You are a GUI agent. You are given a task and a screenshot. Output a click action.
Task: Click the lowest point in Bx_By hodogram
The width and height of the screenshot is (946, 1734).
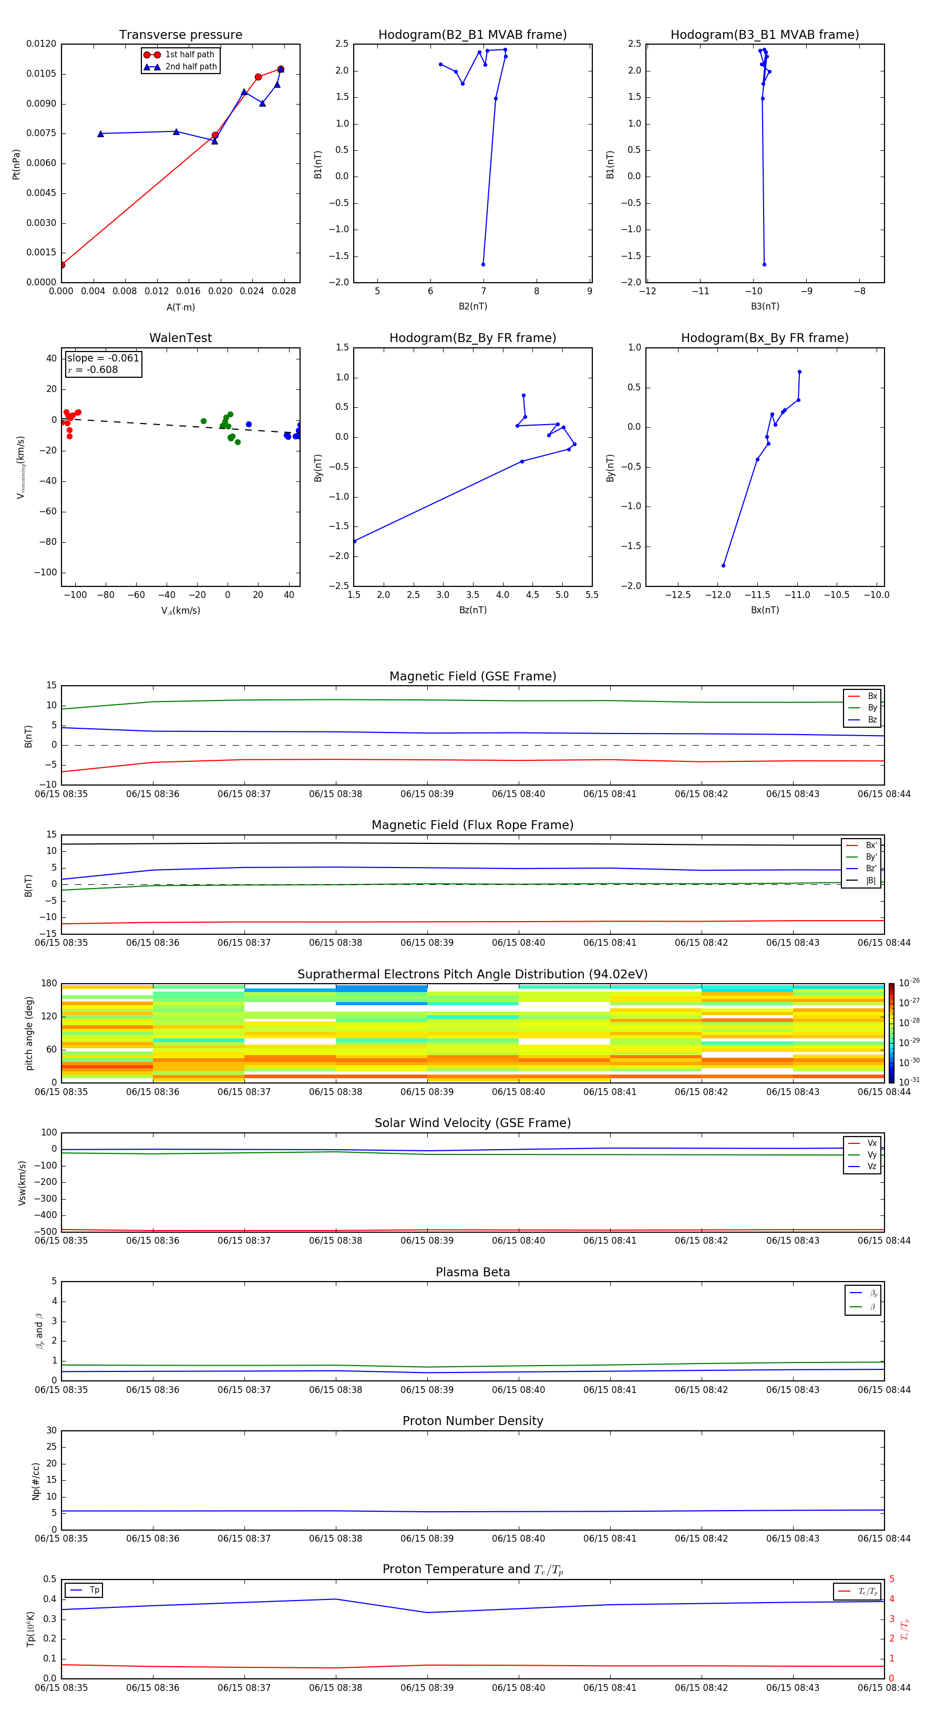(723, 565)
